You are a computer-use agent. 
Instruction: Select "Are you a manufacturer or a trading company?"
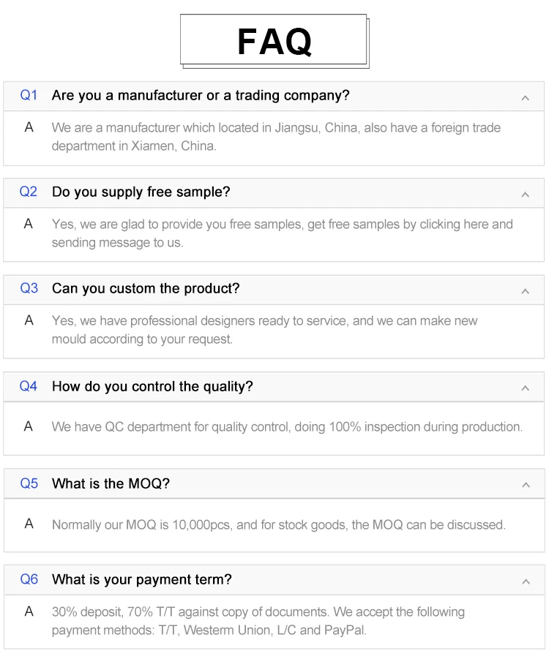point(201,95)
